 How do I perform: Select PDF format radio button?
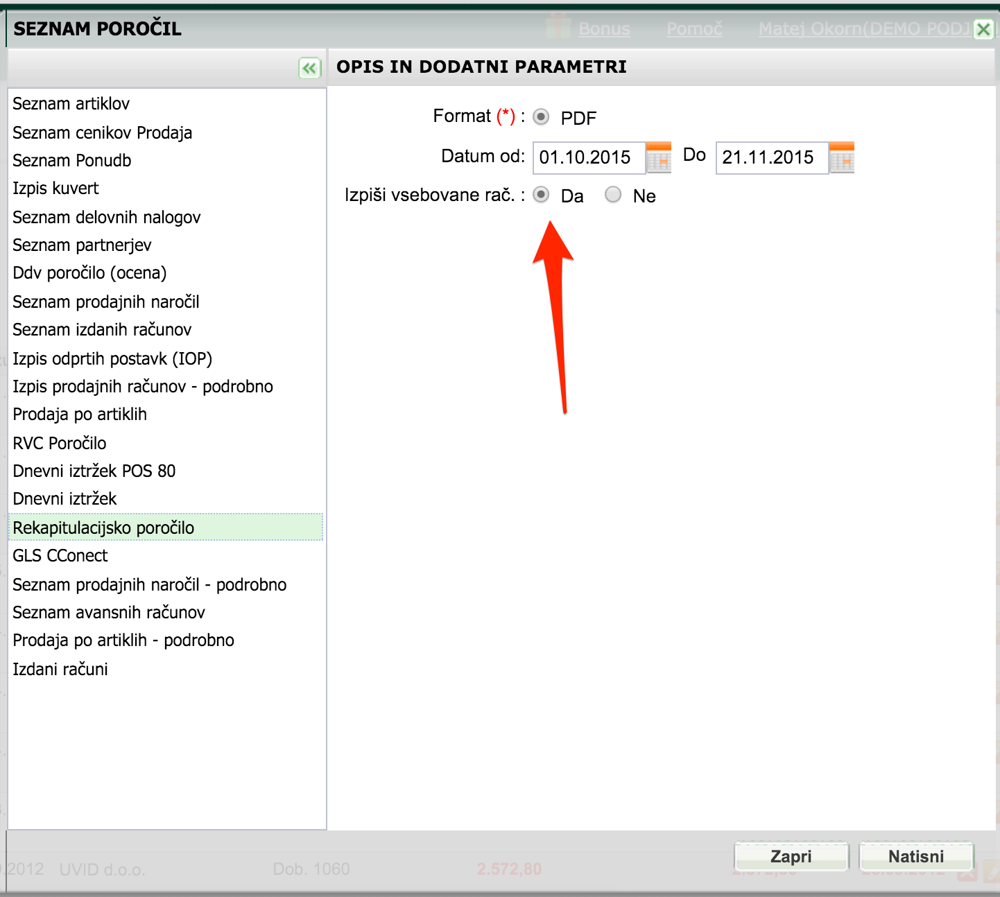541,116
